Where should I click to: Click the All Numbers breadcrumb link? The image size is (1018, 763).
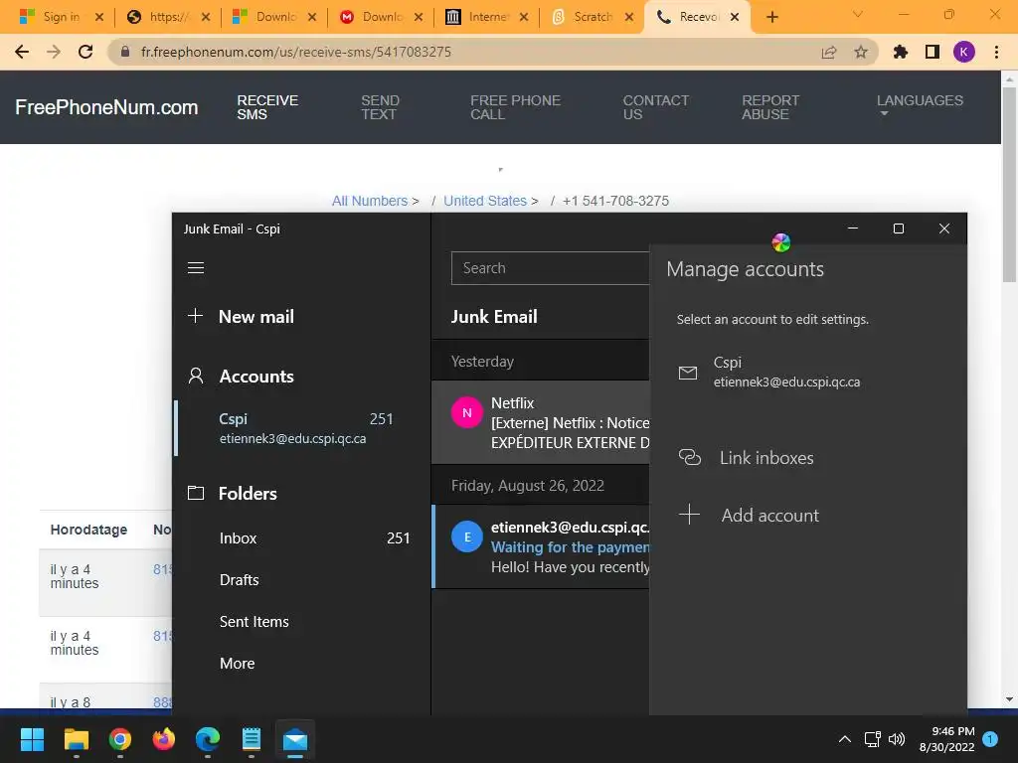[x=370, y=201]
